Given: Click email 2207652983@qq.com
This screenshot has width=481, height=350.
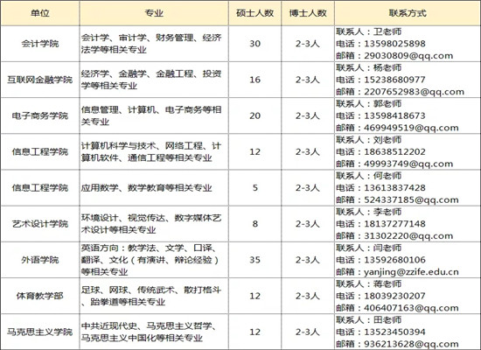Looking at the screenshot, I should [415, 92].
